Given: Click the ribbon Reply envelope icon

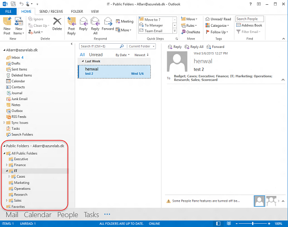Looking at the screenshot, I should coord(83,22).
